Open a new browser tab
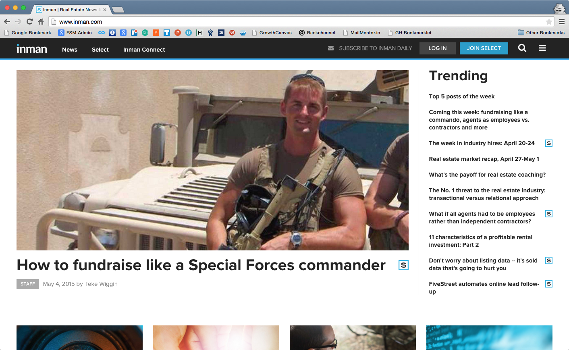The width and height of the screenshot is (569, 350). [x=118, y=10]
